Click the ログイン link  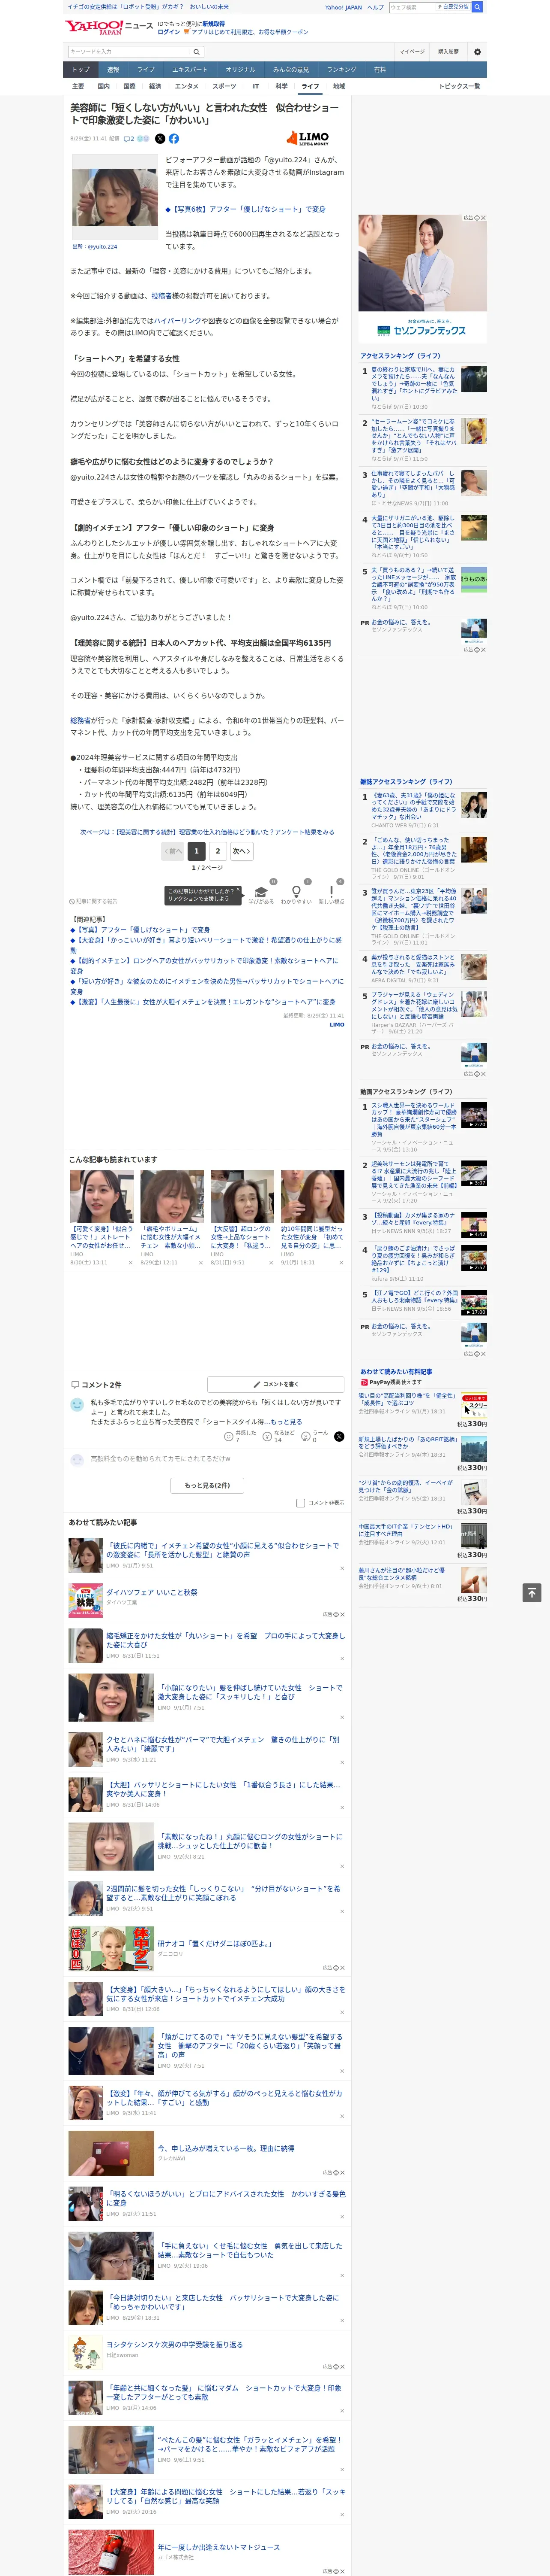click(169, 32)
